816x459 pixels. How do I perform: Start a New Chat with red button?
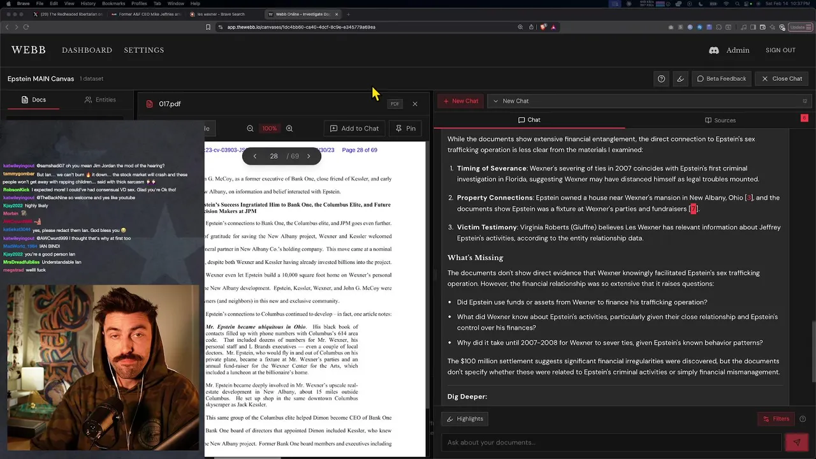pos(460,101)
